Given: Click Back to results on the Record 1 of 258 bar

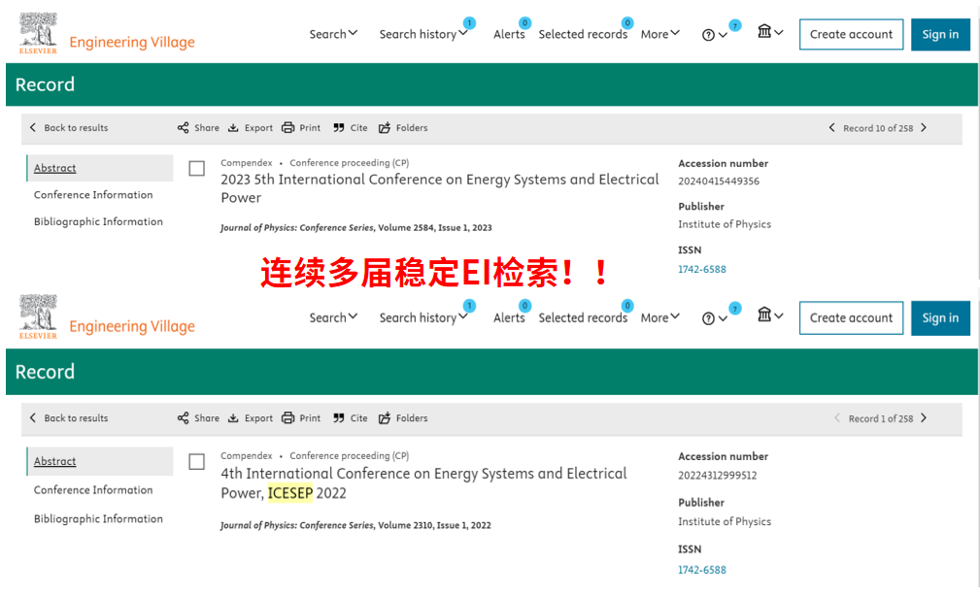Looking at the screenshot, I should pyautogui.click(x=69, y=418).
